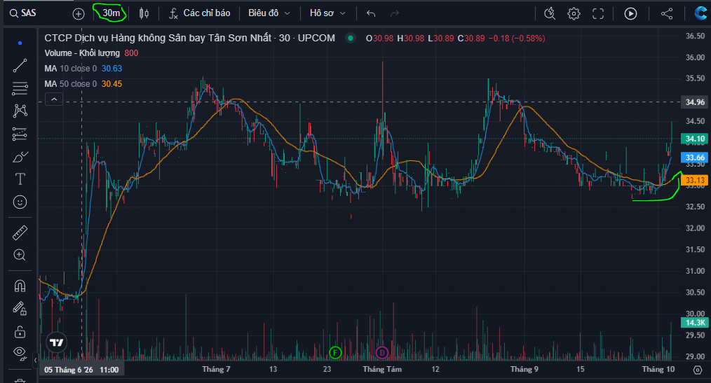Open the candlestick chart type selector

pyautogui.click(x=144, y=13)
